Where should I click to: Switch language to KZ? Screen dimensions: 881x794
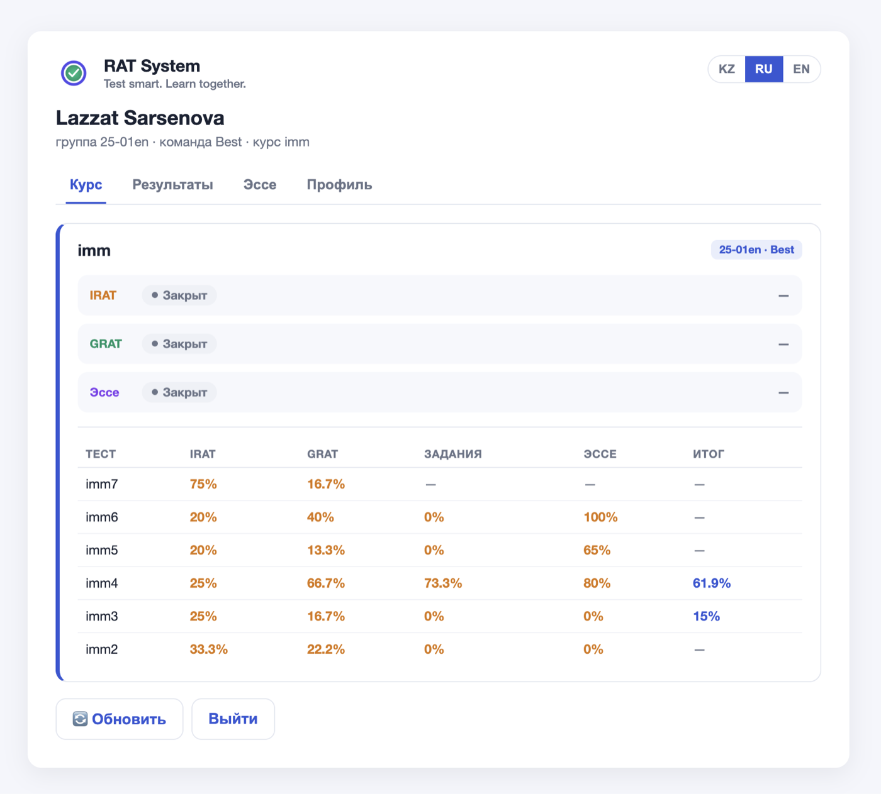click(727, 69)
